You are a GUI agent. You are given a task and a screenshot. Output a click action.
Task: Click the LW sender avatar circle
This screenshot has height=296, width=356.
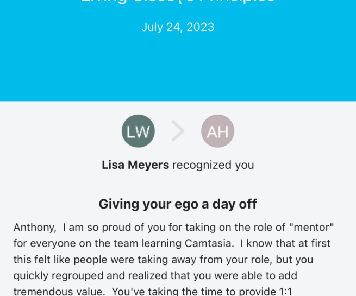tap(138, 131)
